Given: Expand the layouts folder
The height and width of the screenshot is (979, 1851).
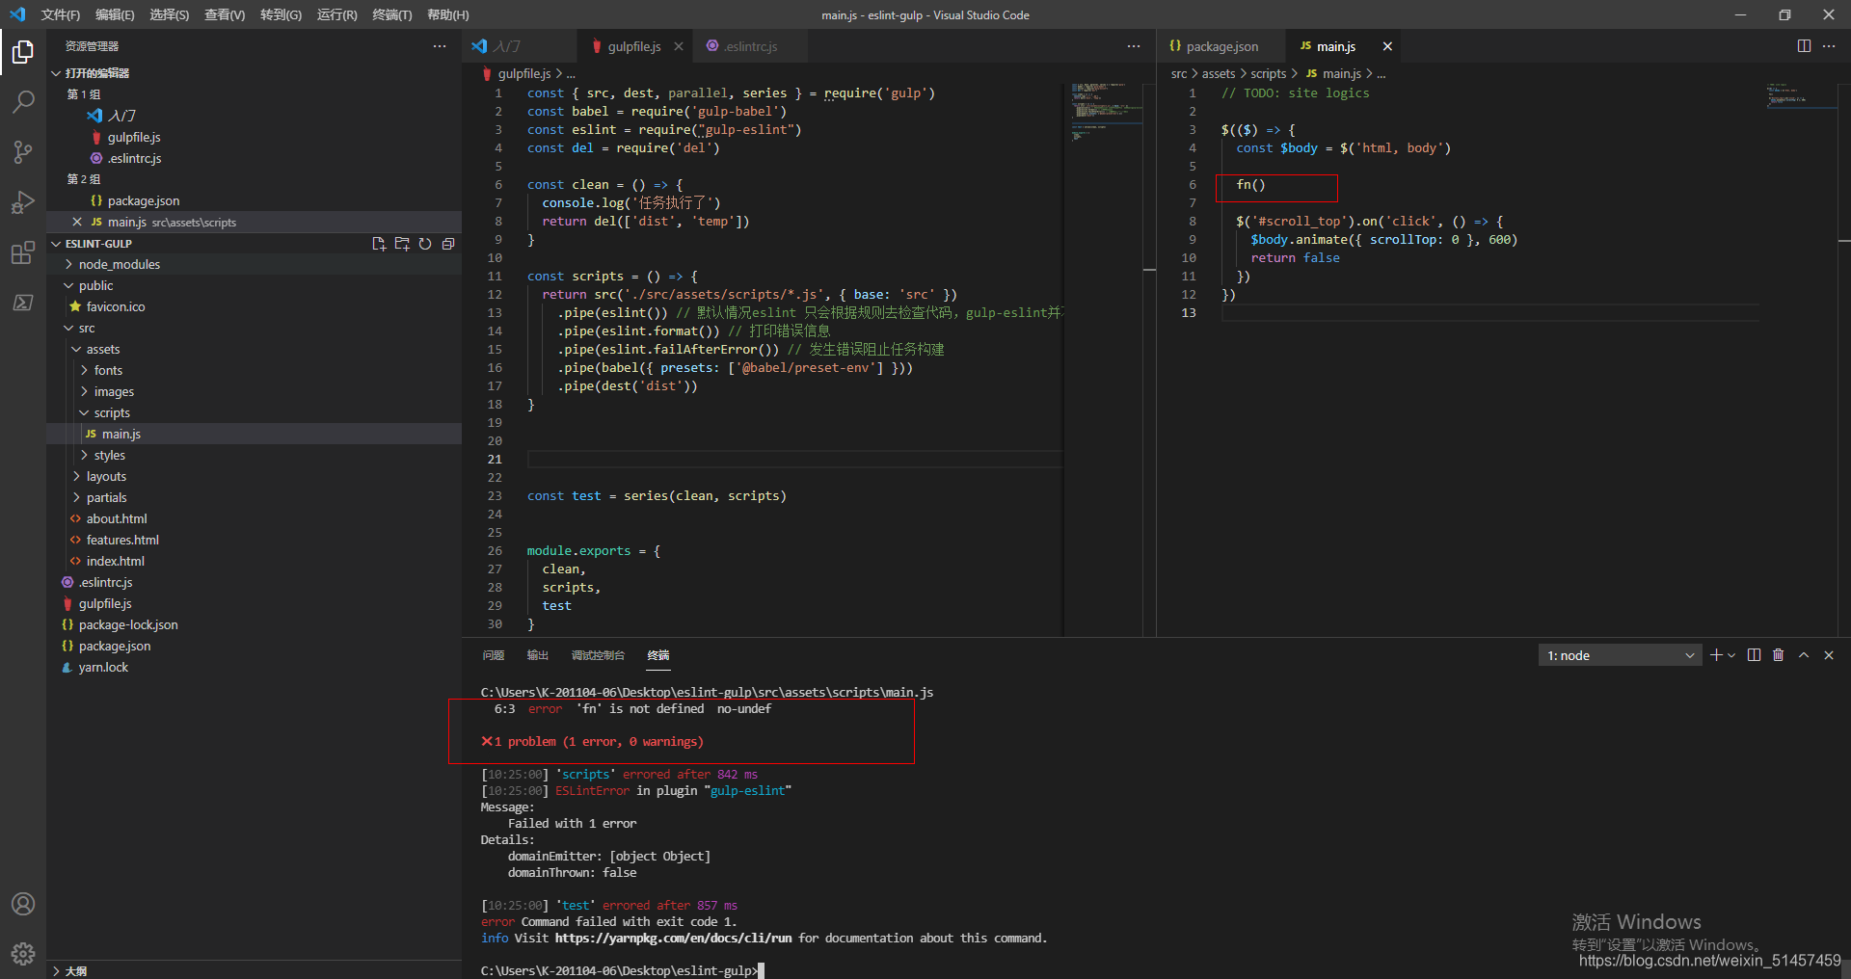Looking at the screenshot, I should point(254,476).
